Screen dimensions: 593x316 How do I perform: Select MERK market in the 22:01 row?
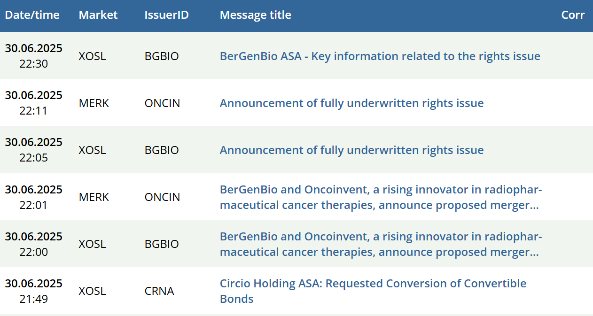94,197
